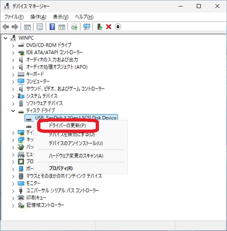Expand the キーボード node
Viewport: 227px width, 231px height.
pos(13,75)
